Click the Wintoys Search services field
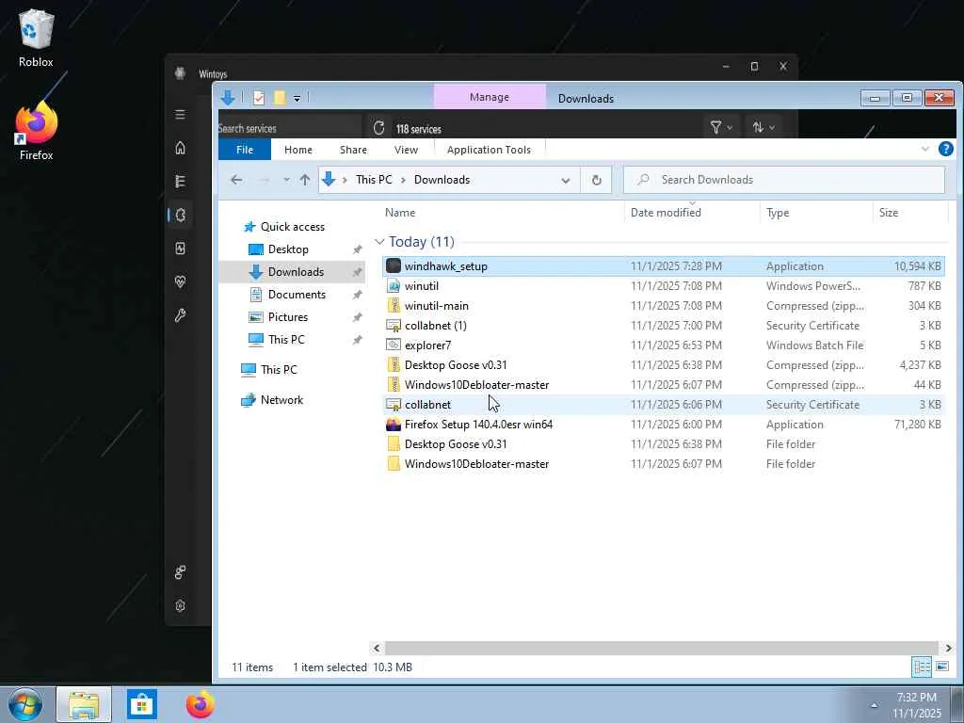 pyautogui.click(x=289, y=128)
